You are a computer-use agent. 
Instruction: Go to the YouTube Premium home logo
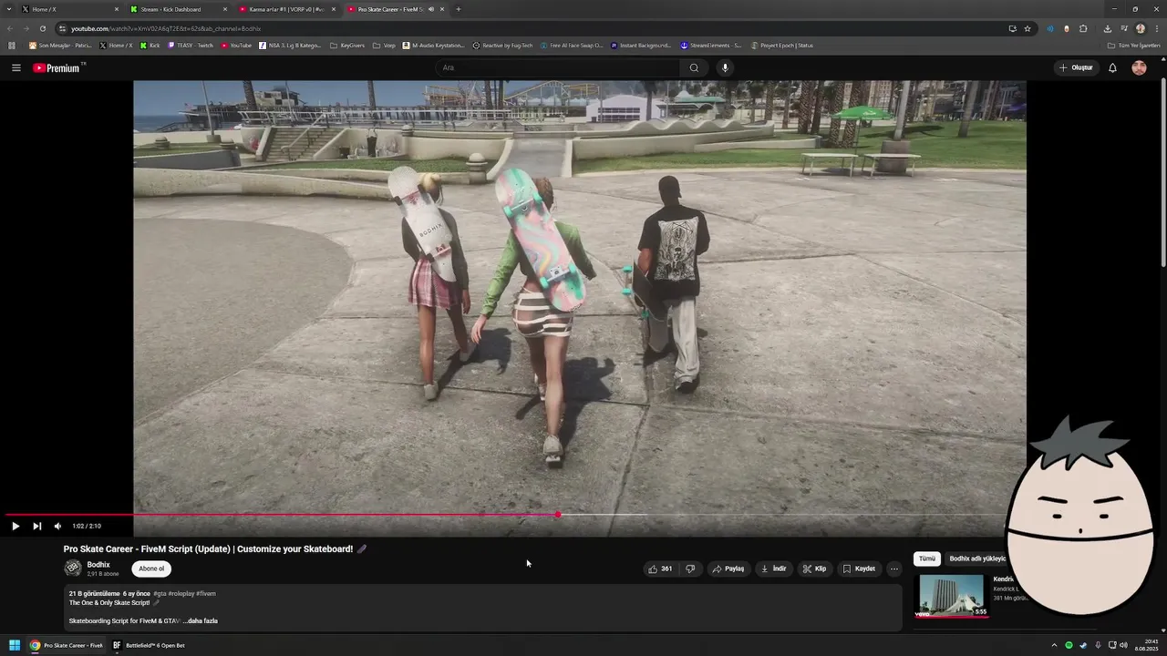(58, 67)
